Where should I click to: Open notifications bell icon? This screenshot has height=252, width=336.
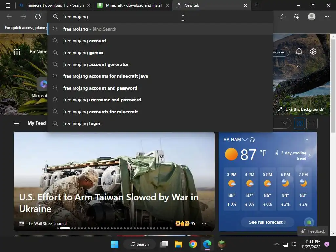pos(299,52)
